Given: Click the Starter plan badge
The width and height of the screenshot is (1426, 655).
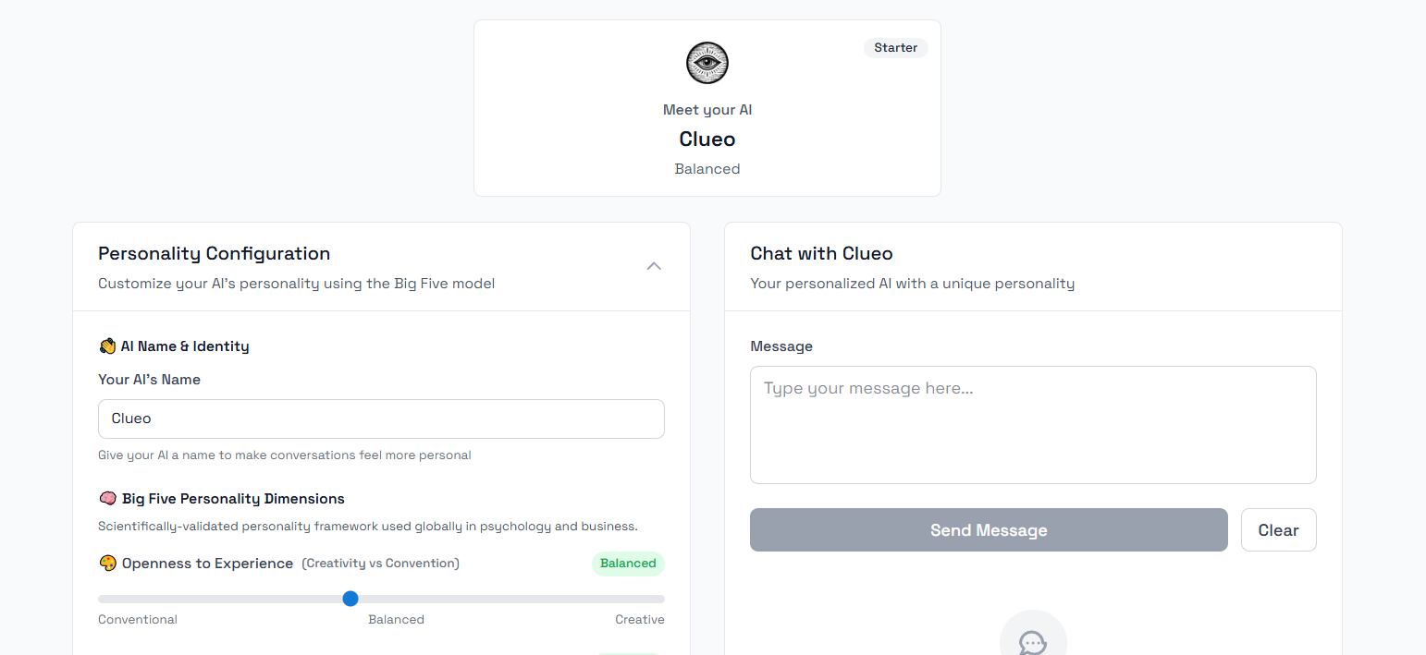Looking at the screenshot, I should (x=895, y=48).
